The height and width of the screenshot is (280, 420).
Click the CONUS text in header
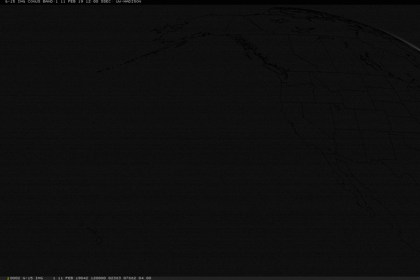(34, 2)
